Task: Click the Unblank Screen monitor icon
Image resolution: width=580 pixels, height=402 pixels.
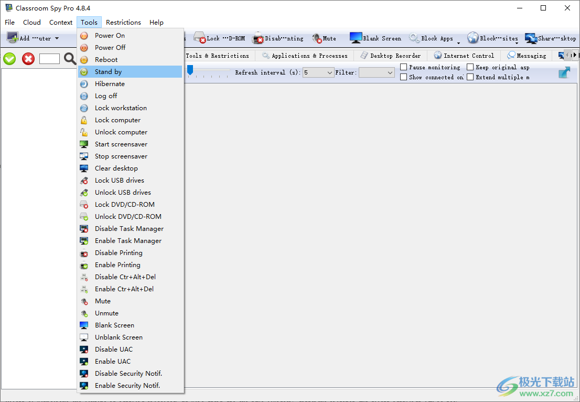Action: pos(84,337)
